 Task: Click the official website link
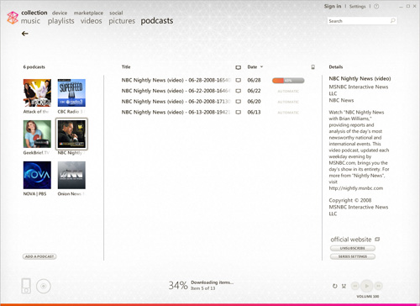351,240
